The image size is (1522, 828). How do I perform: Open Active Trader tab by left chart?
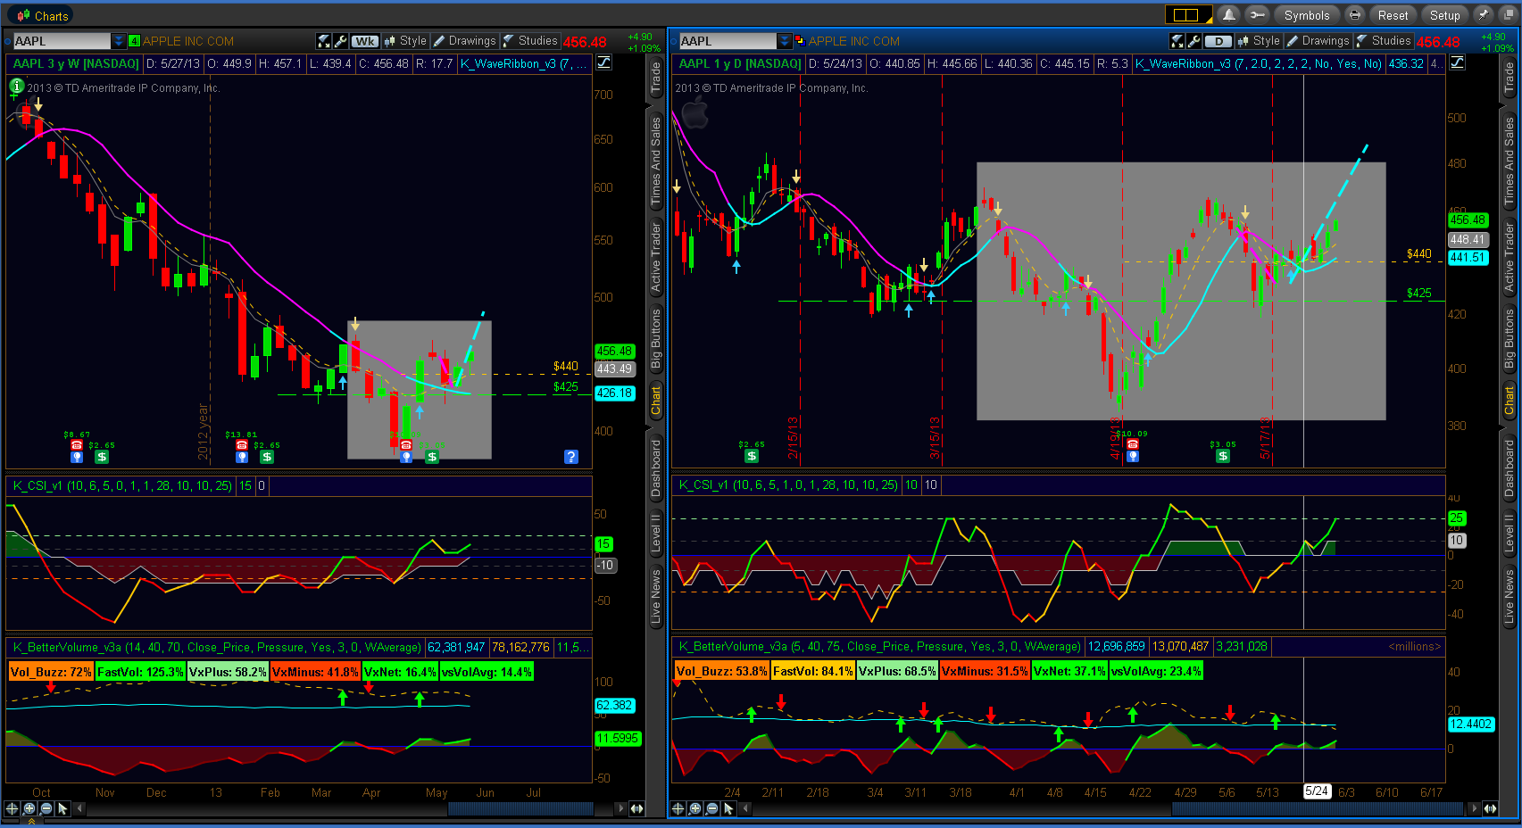[656, 259]
